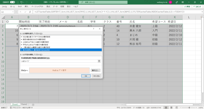Viewport: 204px width, 109px height.
Task: Open the file name saved-status dropdown
Action: [x=68, y=2]
